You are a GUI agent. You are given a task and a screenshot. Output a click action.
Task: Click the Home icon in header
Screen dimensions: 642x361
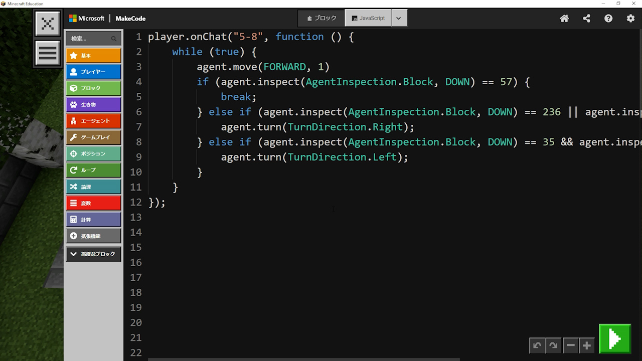pos(564,19)
